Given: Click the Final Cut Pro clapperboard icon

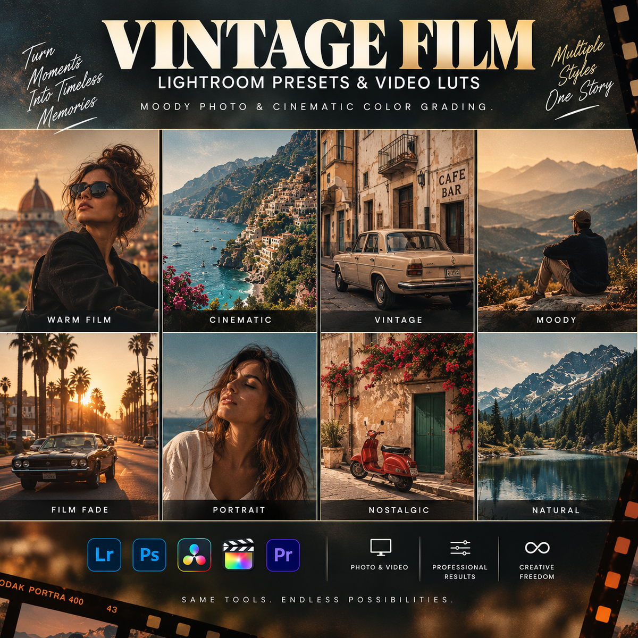Looking at the screenshot, I should 239,555.
